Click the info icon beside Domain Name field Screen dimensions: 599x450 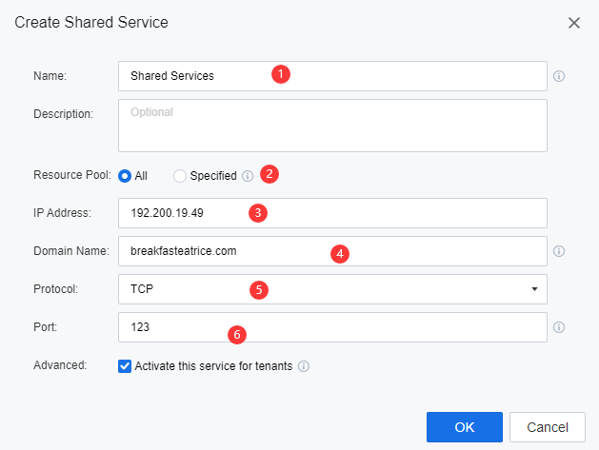[x=559, y=251]
